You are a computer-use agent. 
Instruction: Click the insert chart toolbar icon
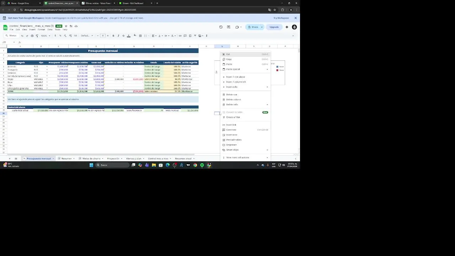tap(190, 36)
